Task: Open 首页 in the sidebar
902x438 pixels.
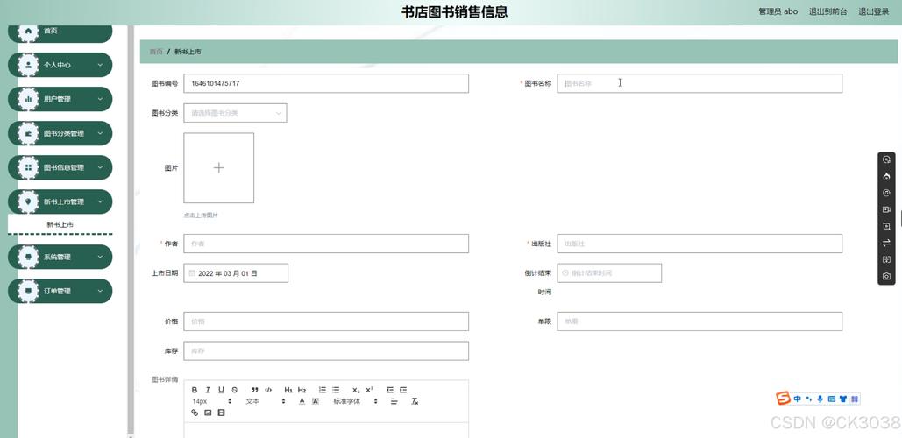Action: tap(60, 32)
